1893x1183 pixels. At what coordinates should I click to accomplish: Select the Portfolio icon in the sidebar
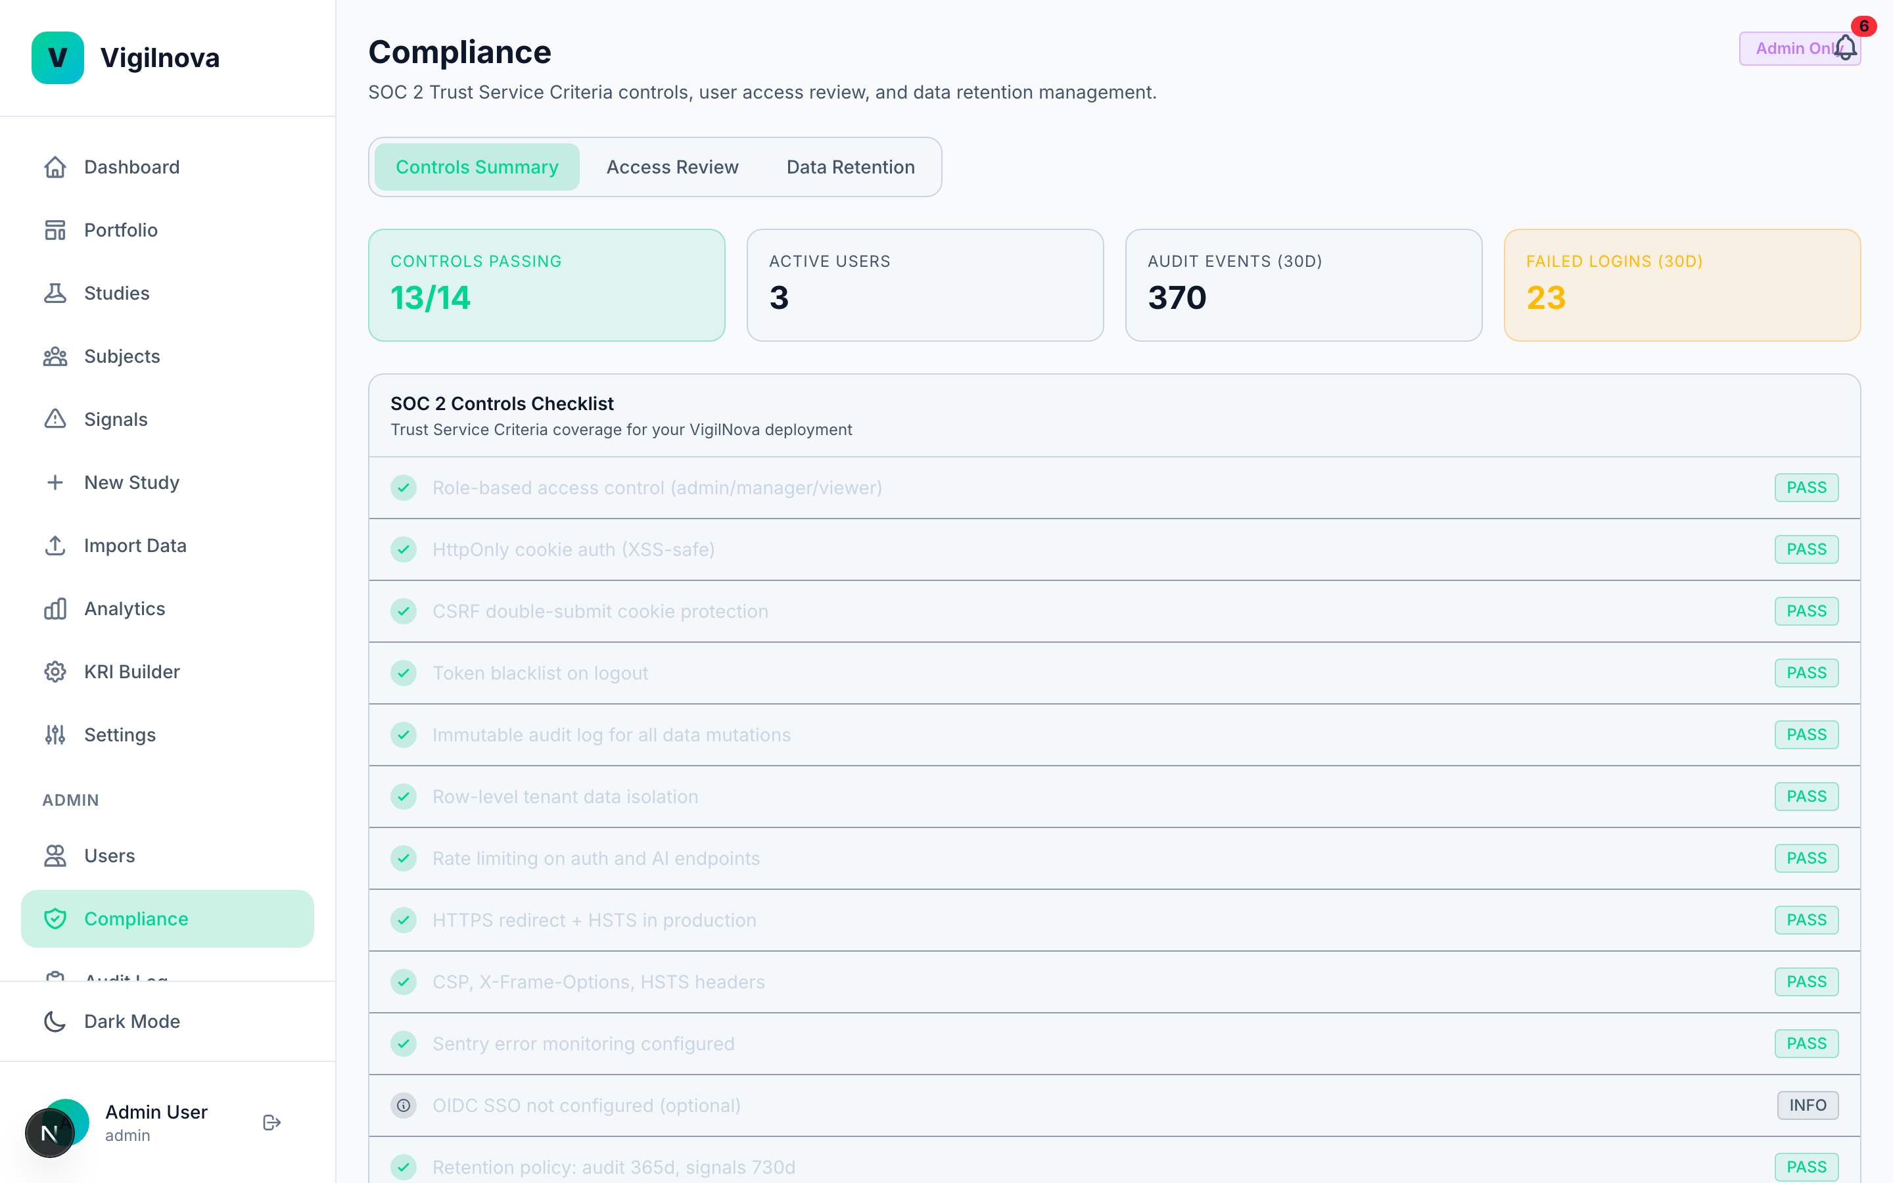(55, 229)
